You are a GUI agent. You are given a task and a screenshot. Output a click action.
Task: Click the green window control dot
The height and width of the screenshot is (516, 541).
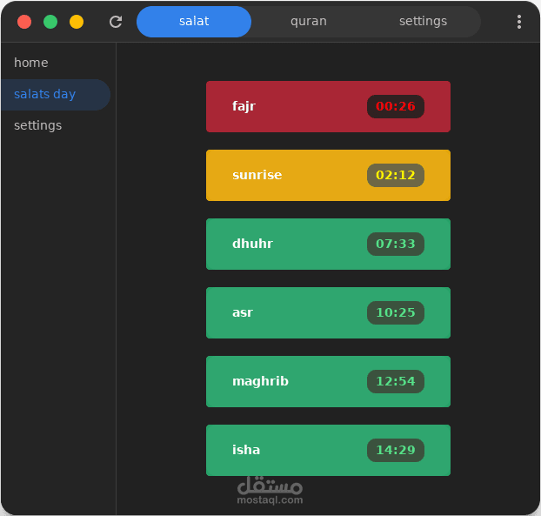50,22
